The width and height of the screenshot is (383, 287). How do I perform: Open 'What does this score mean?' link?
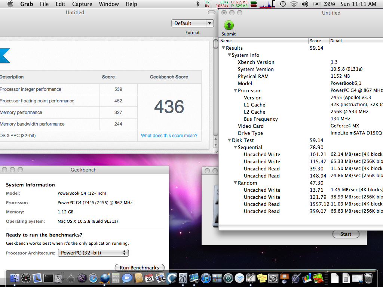pos(169,135)
